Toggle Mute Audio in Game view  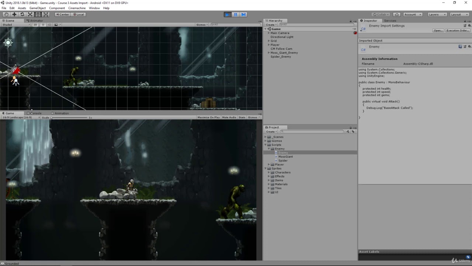coord(229,117)
